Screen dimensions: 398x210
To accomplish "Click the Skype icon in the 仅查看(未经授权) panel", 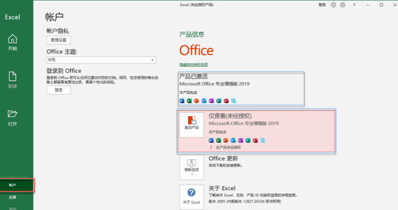I will (263, 141).
